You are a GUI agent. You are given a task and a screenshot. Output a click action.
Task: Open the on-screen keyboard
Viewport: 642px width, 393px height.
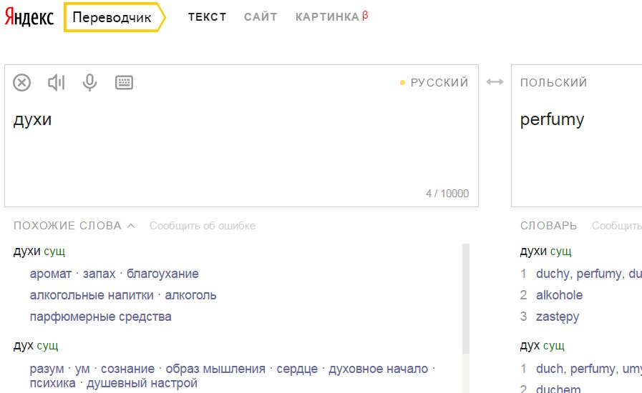coord(124,83)
